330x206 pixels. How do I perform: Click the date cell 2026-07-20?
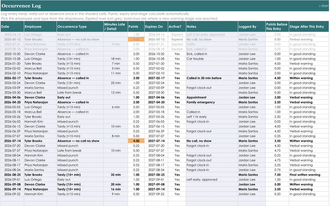12,146
